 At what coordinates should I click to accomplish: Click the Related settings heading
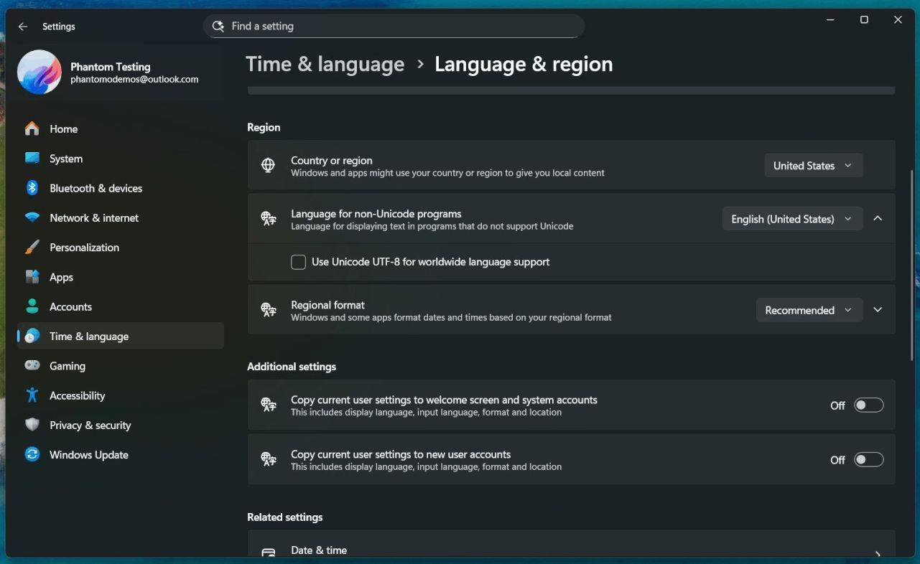(x=285, y=517)
